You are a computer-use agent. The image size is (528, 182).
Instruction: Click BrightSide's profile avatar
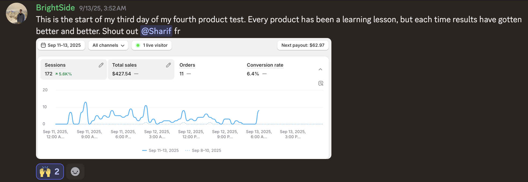point(17,13)
